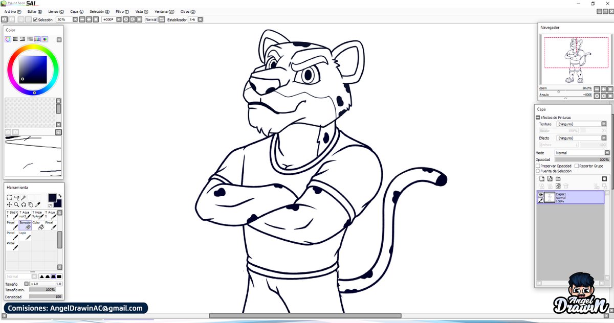The image size is (614, 323).
Task: Select the lasso selection tool
Action: click(16, 197)
